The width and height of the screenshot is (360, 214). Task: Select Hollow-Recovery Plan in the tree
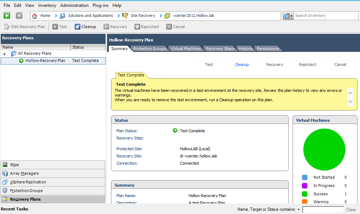point(45,61)
